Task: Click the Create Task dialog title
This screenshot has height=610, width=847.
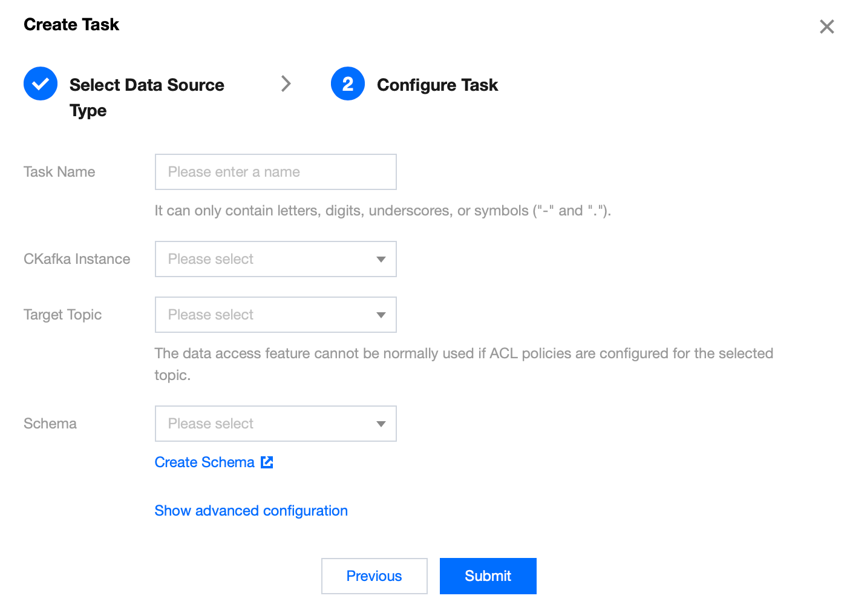Action: [71, 25]
